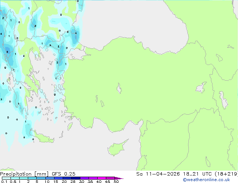238x183 pixels.
Task: Click the '15' legend scale label
Action: (x=56, y=182)
